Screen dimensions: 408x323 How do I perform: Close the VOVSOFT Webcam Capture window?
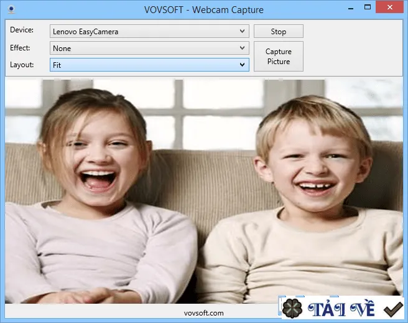pos(389,7)
